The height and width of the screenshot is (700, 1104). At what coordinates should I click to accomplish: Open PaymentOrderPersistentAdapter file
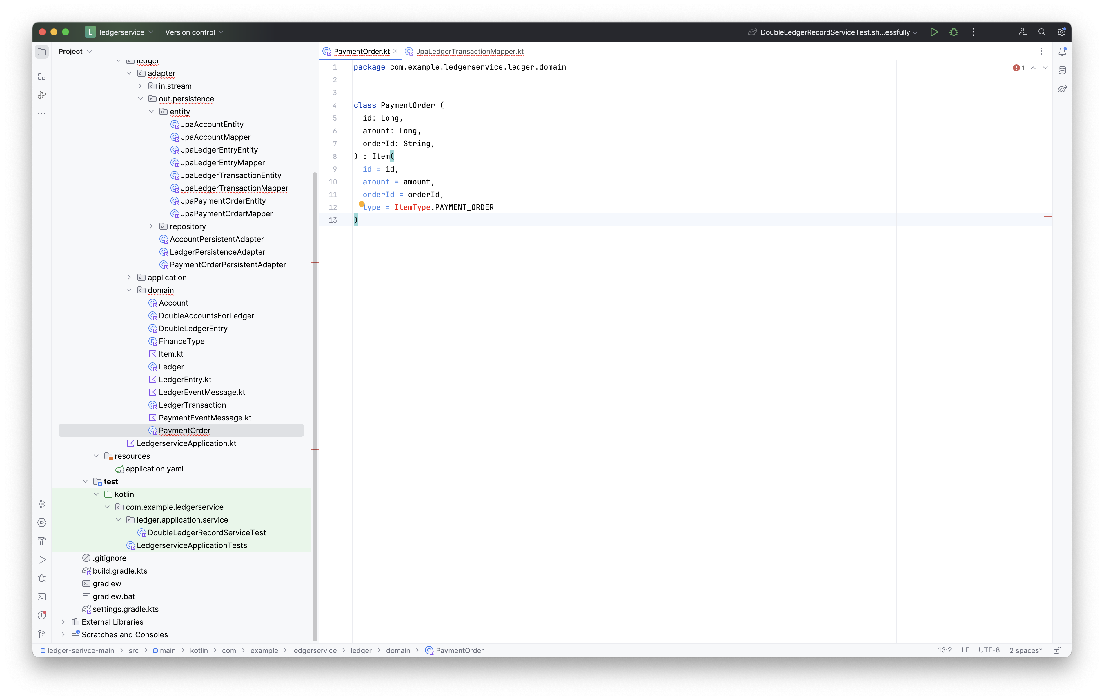[x=227, y=265]
